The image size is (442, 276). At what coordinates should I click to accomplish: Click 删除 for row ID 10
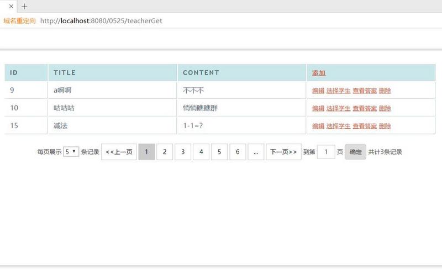coord(385,108)
